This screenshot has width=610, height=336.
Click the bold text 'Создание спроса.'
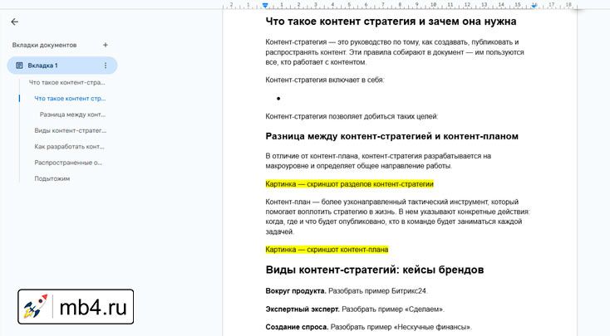(297, 327)
